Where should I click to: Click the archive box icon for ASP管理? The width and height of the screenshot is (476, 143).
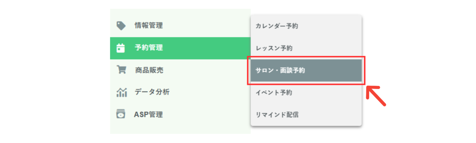pos(121,114)
